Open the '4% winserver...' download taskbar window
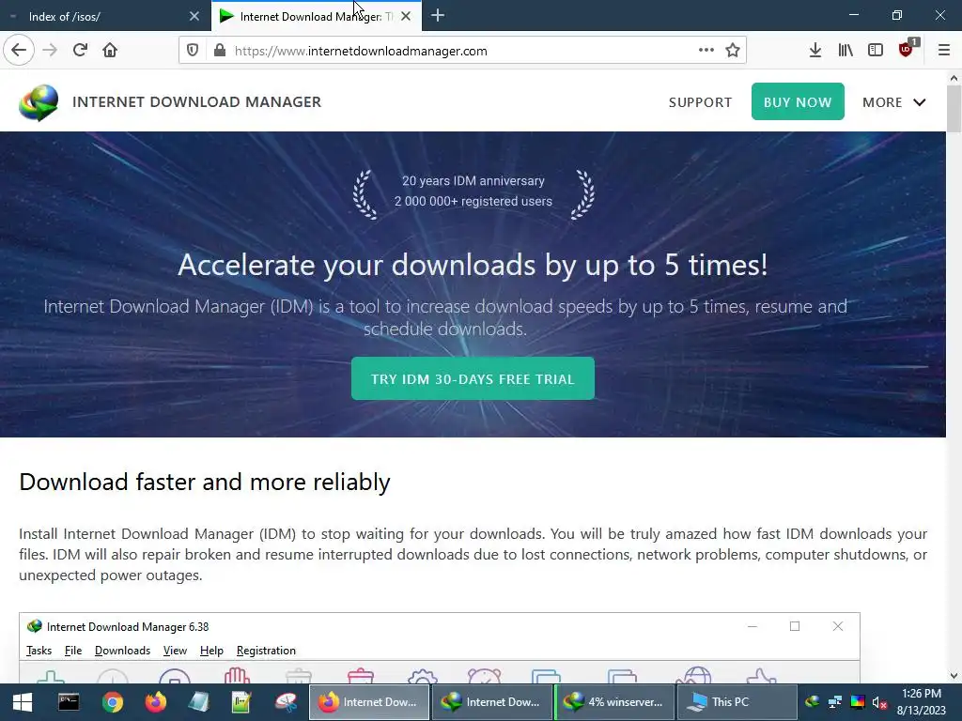 (613, 702)
